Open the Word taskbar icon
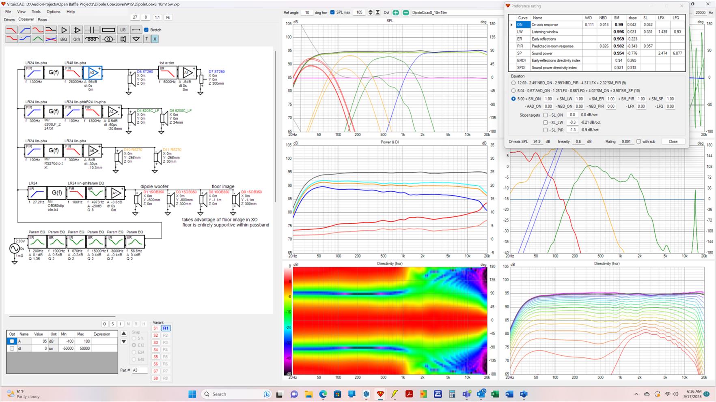This screenshot has width=716, height=402. coord(509,394)
